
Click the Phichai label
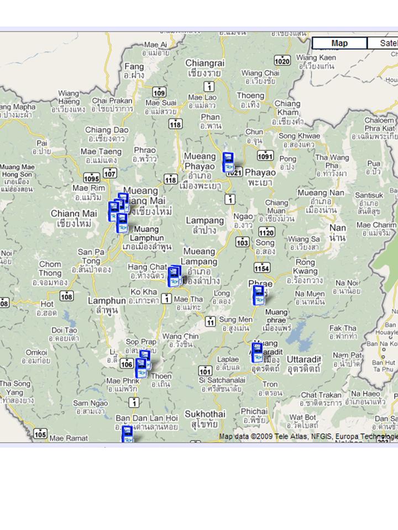pos(254,415)
